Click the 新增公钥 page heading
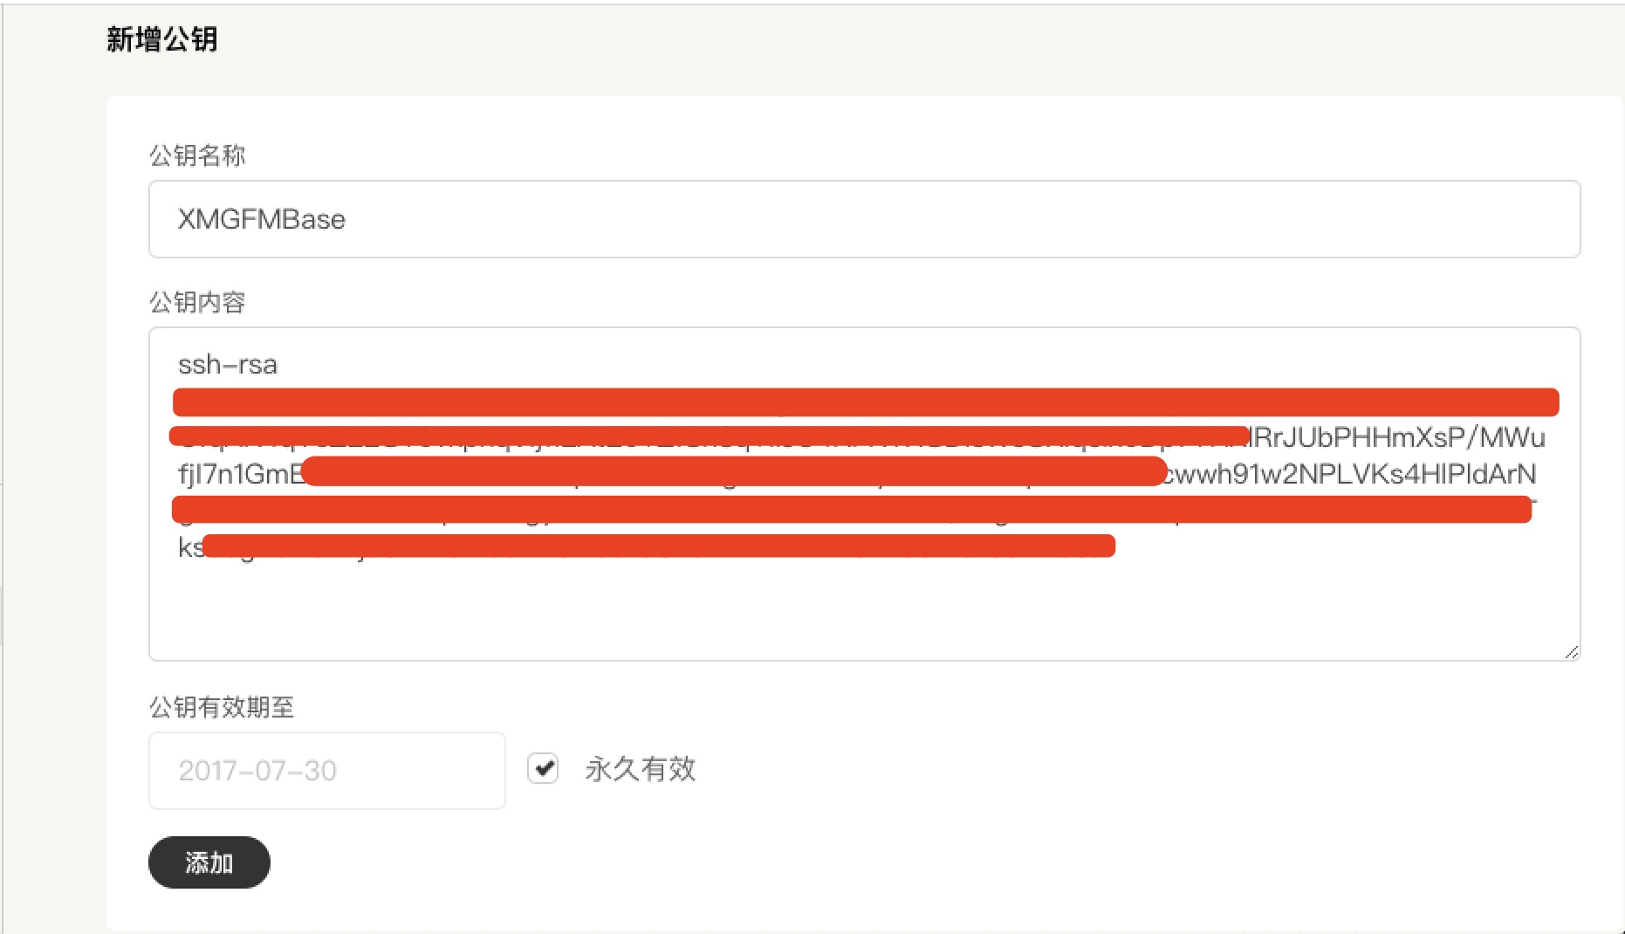The image size is (1625, 934). tap(162, 39)
